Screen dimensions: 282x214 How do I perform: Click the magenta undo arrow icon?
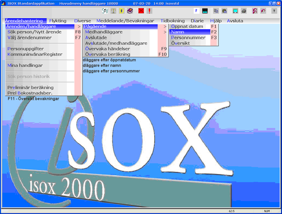pyautogui.click(x=263, y=11)
